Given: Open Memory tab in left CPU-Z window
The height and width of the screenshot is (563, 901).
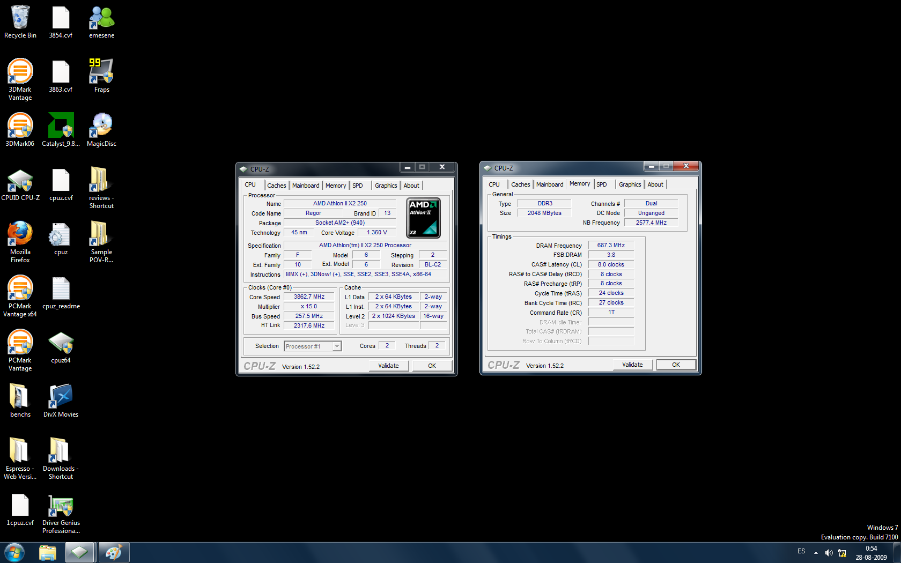Looking at the screenshot, I should pyautogui.click(x=336, y=186).
